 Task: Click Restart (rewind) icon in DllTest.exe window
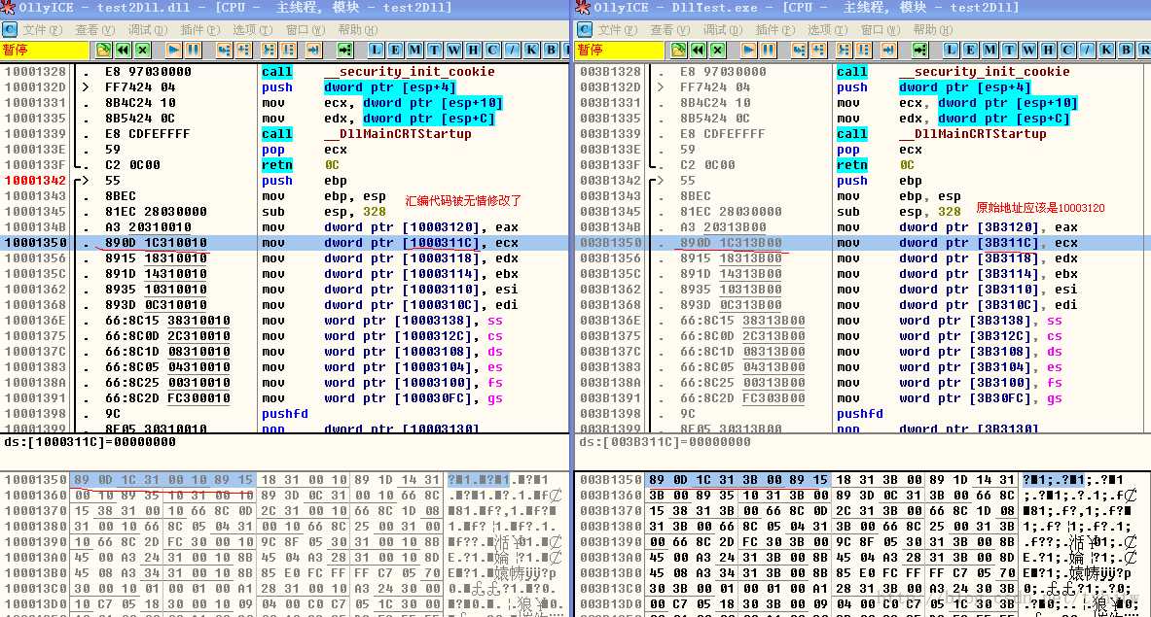click(x=698, y=50)
